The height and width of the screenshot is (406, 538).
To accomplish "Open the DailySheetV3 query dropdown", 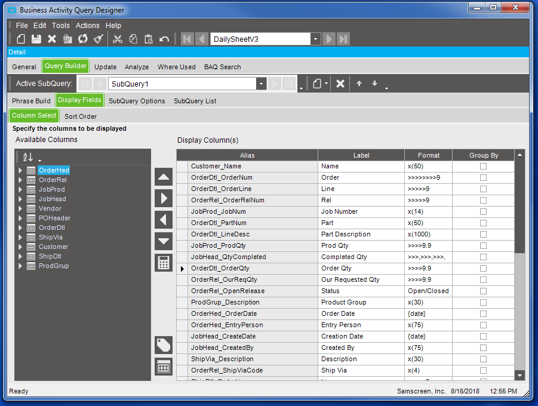I will coord(315,39).
